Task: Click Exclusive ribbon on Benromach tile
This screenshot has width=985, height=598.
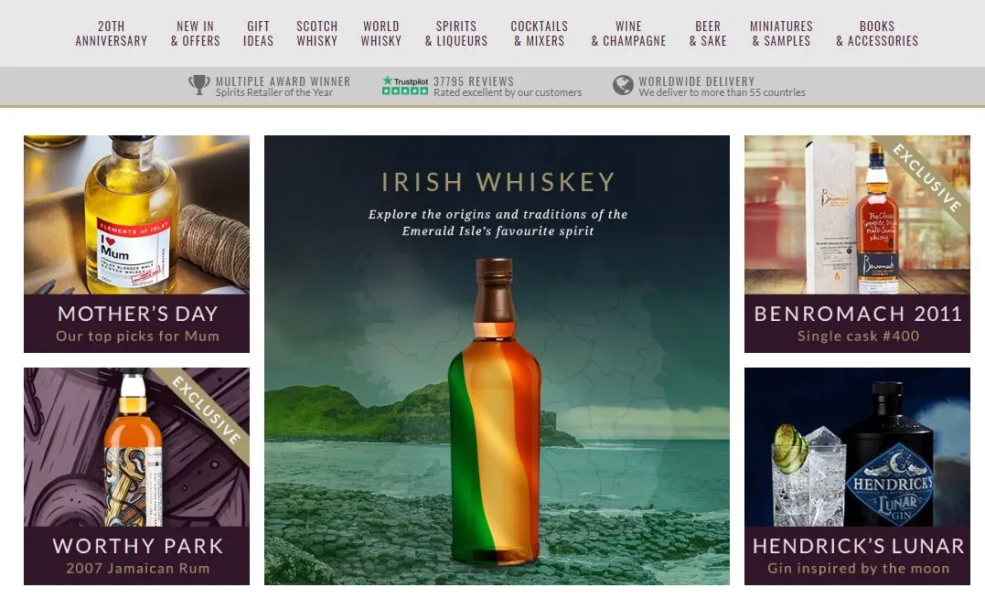Action: 927,177
